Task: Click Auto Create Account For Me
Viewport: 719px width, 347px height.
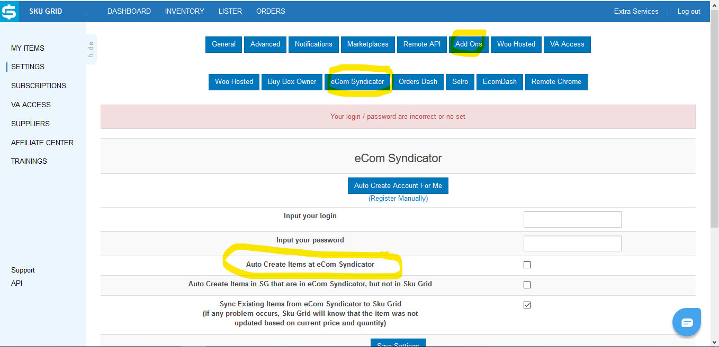Action: point(398,185)
